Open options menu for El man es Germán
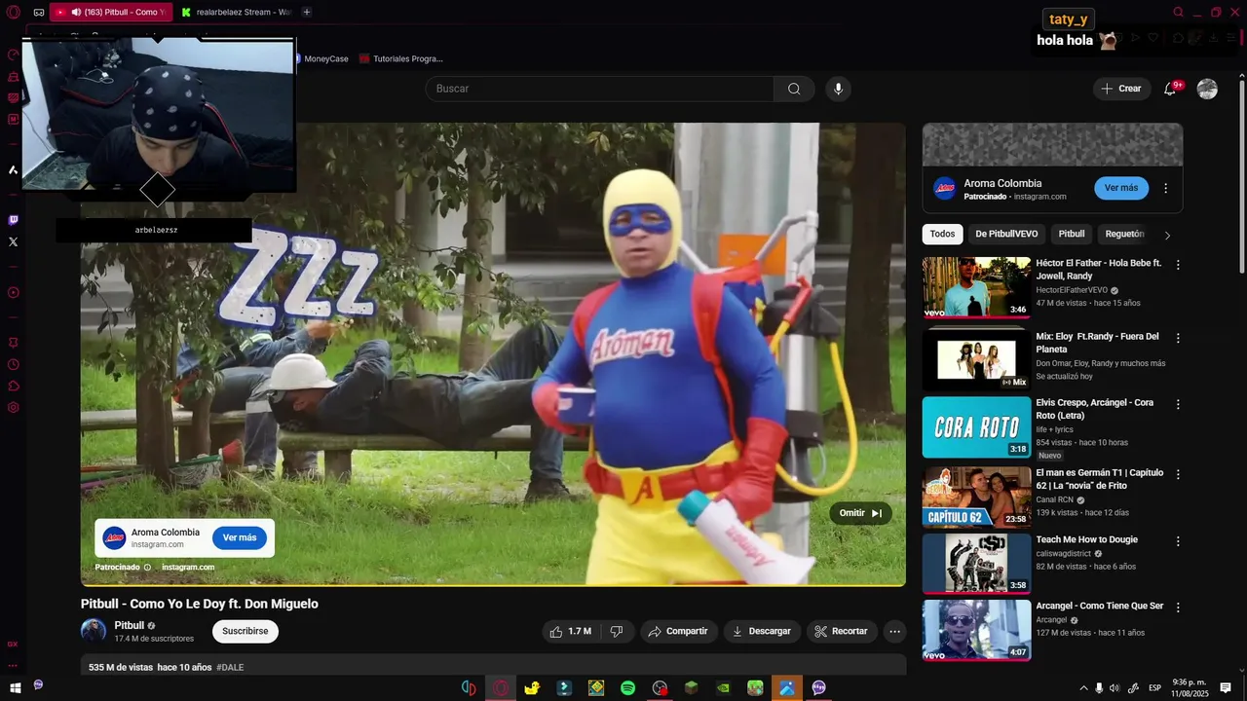The width and height of the screenshot is (1247, 701). [x=1178, y=474]
